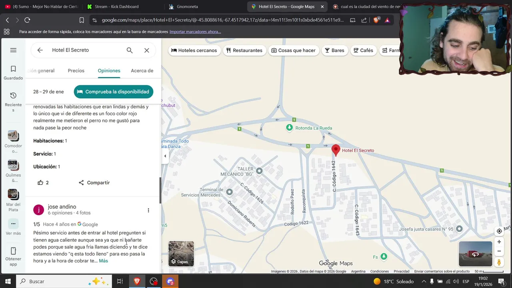The width and height of the screenshot is (512, 288).
Task: Open the Guardado saved places panel
Action: (13, 72)
